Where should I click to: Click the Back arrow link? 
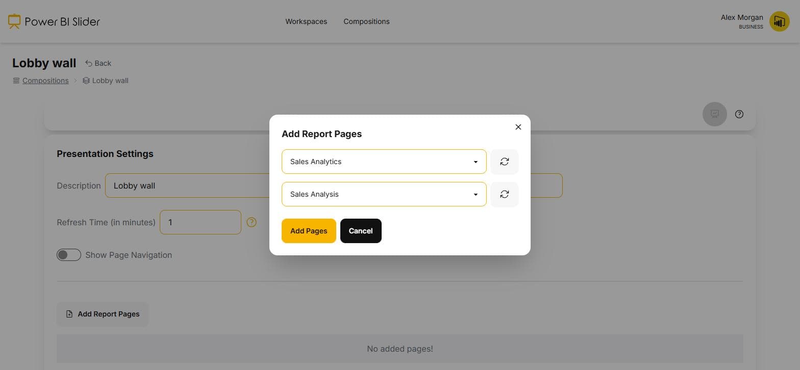[x=98, y=63]
